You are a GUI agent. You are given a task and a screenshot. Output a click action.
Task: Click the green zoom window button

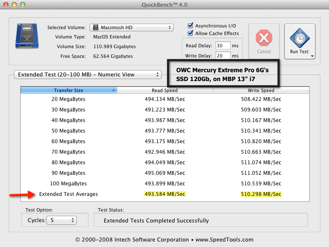(x=23, y=5)
